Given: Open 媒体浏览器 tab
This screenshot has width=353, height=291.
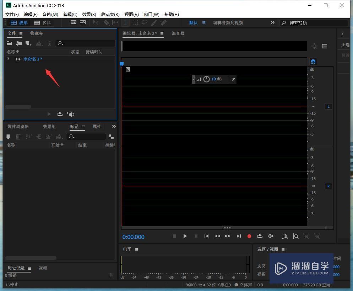Looking at the screenshot, I should click(x=18, y=127).
